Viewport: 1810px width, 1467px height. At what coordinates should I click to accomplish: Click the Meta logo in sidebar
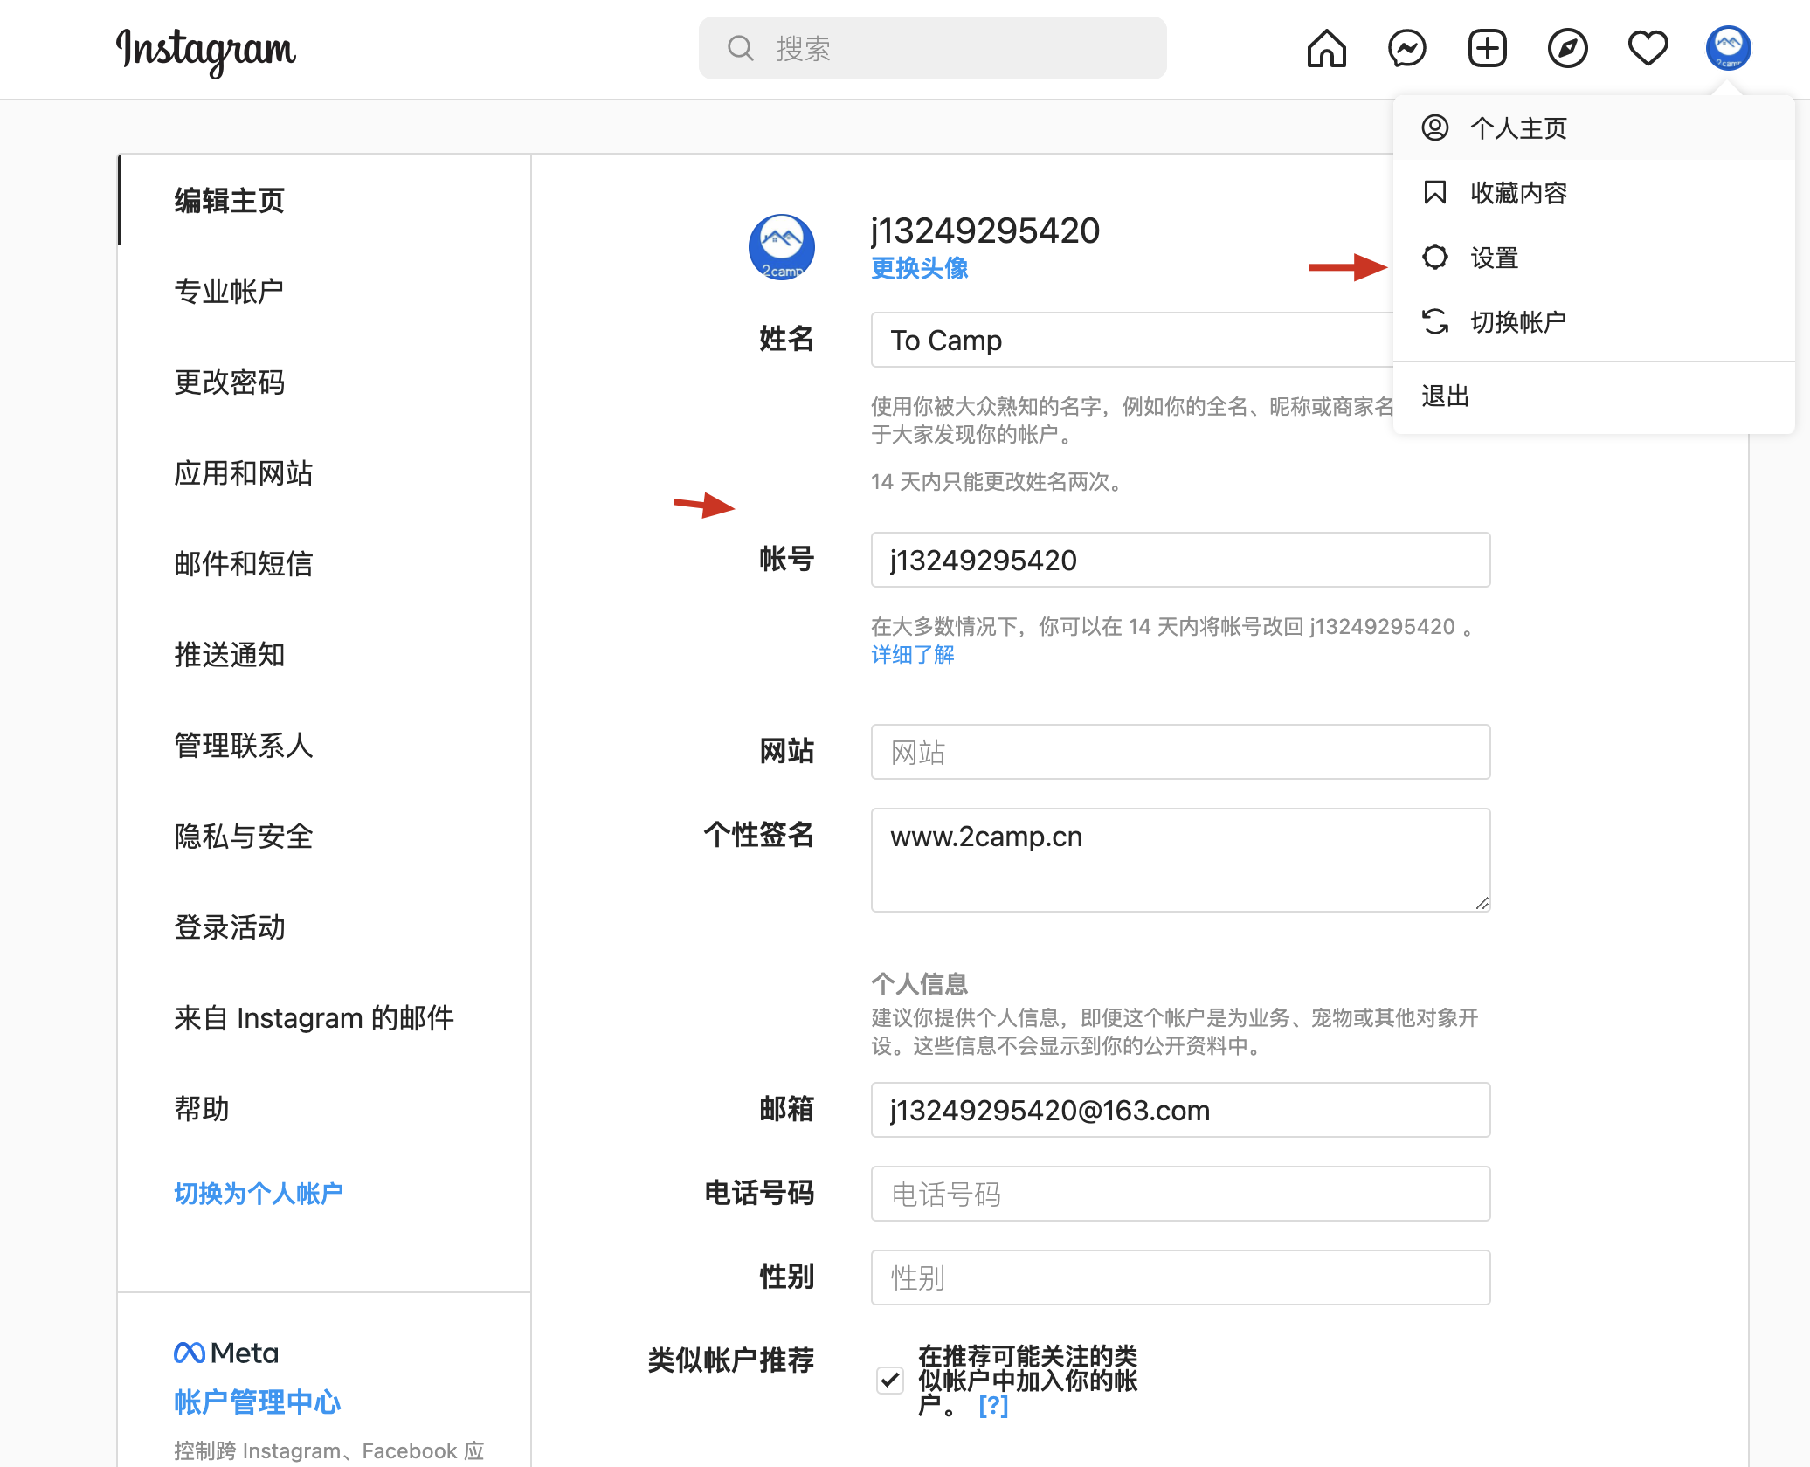[226, 1353]
